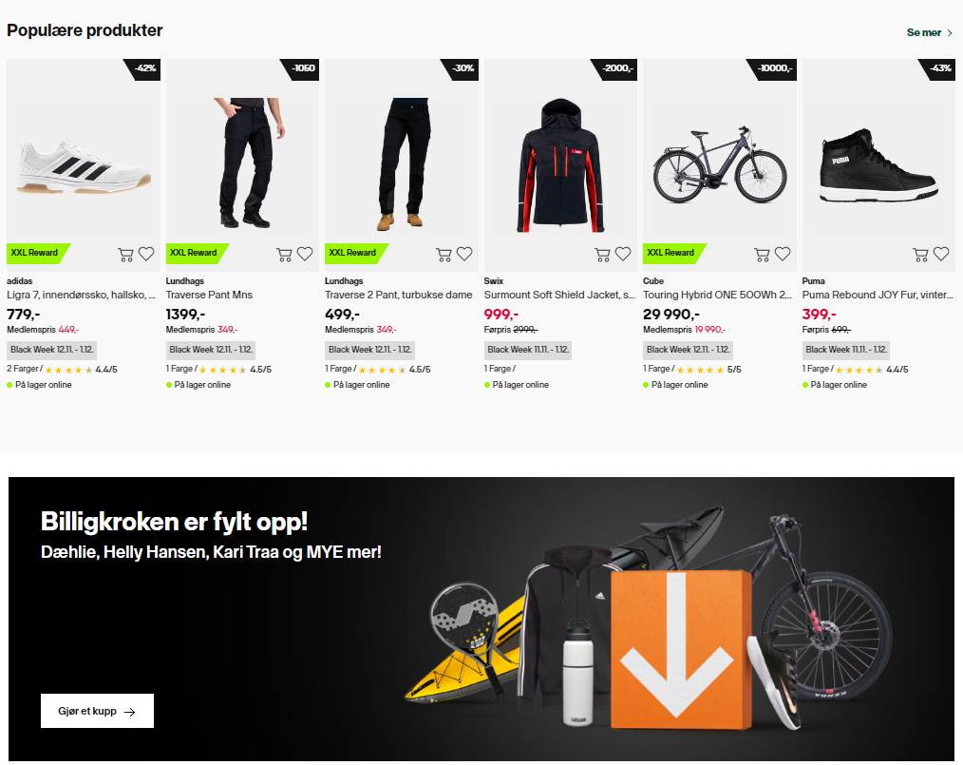Open Touring Hybrid ONE 500Wh product title
963x765 pixels.
point(717,295)
